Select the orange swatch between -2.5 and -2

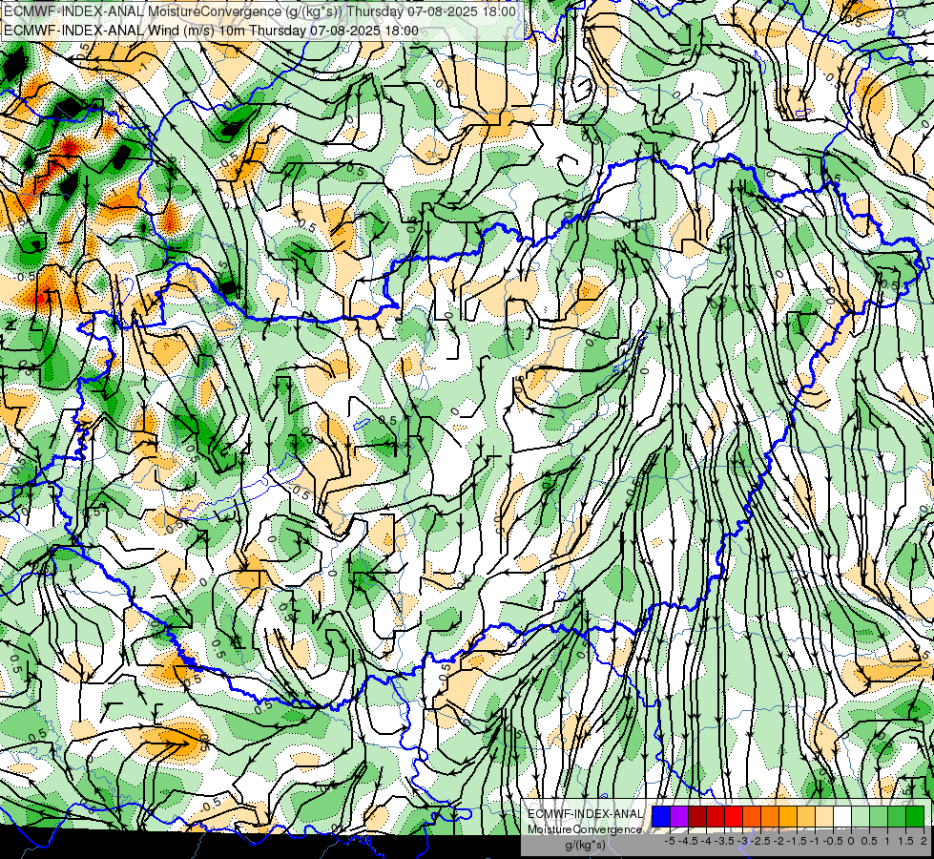coord(770,817)
